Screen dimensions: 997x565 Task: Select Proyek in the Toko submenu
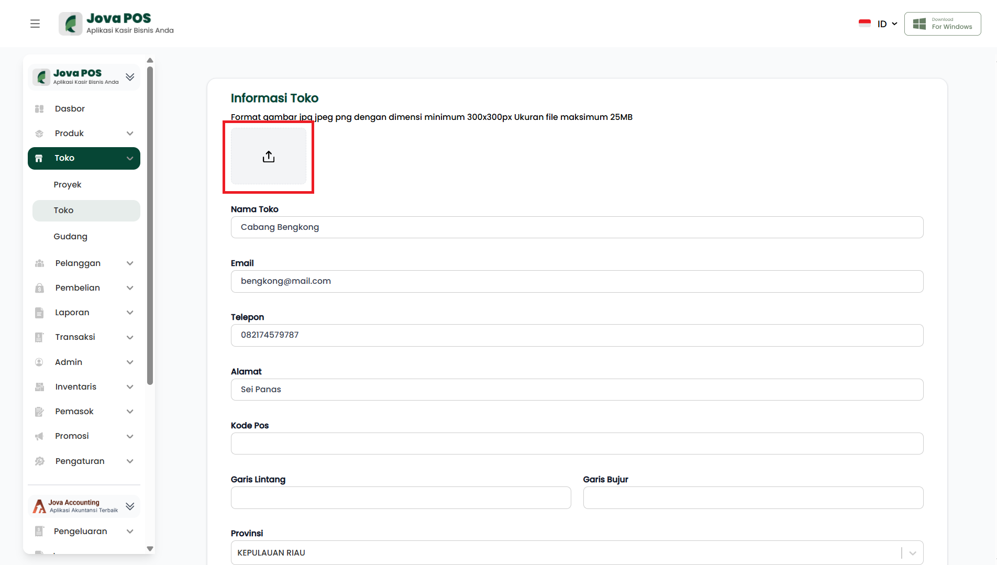pyautogui.click(x=68, y=185)
